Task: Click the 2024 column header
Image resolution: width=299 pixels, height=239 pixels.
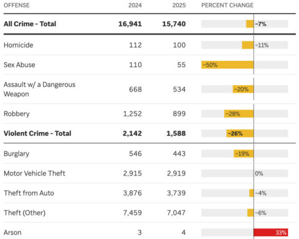Action: point(135,5)
